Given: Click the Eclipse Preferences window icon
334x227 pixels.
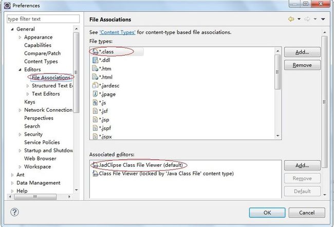Looking at the screenshot, I should tap(7, 6).
